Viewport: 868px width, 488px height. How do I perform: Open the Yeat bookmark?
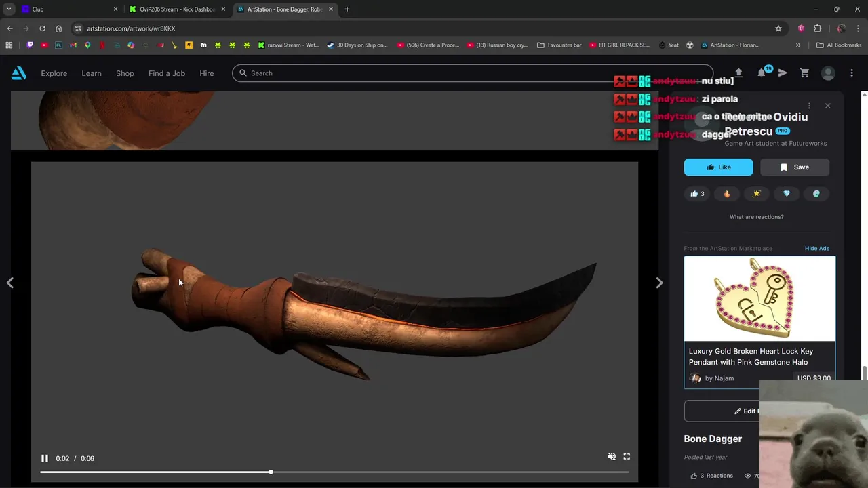669,45
